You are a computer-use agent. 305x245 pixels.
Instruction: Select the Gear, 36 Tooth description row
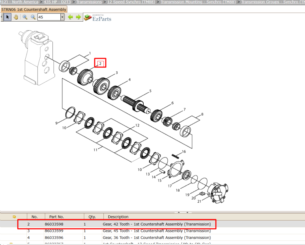(x=157, y=238)
